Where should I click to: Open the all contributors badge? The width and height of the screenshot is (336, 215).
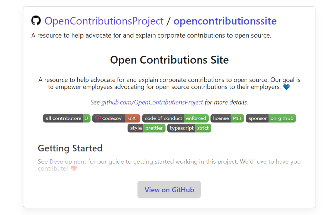pyautogui.click(x=67, y=118)
